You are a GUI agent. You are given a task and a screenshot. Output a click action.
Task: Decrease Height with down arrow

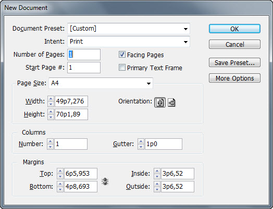[51, 117]
